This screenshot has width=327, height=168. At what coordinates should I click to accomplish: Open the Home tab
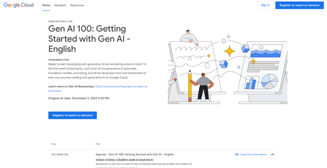46,5
